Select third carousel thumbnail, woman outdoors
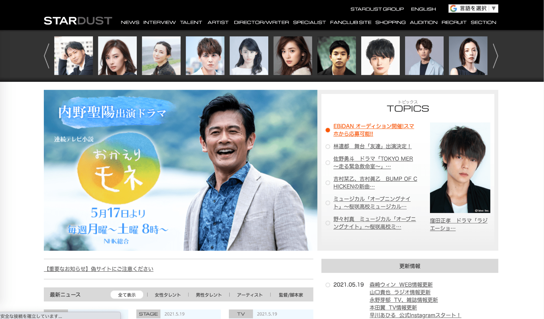The image size is (544, 319). click(x=161, y=56)
